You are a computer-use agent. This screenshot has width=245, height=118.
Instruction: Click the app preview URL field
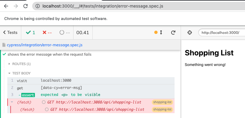tap(222, 33)
